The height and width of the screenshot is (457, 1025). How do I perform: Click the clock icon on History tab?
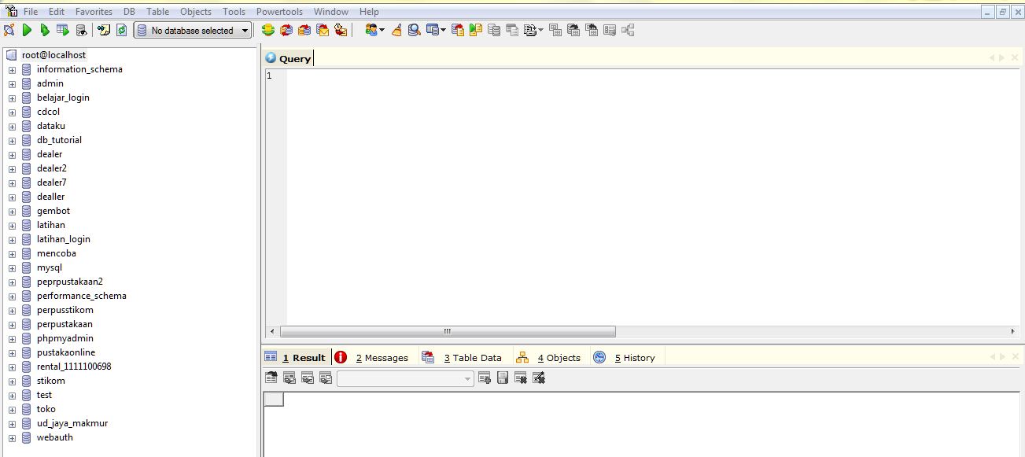tap(599, 357)
